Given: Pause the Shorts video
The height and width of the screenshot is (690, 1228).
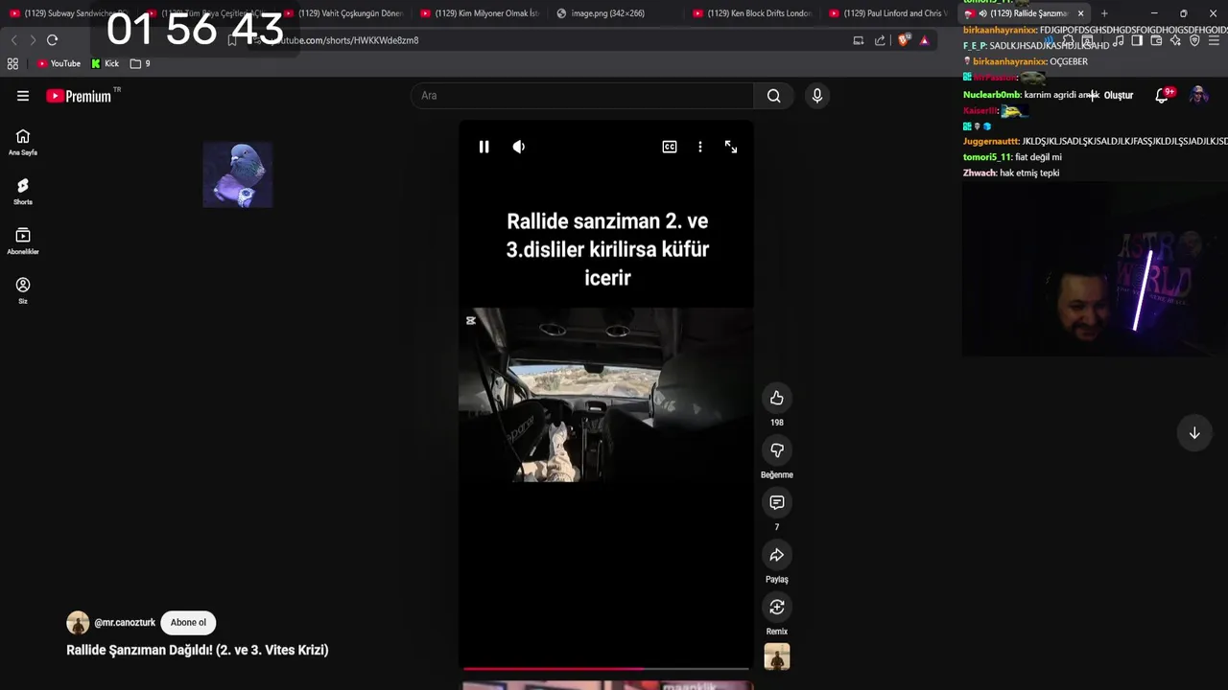Looking at the screenshot, I should pos(484,147).
